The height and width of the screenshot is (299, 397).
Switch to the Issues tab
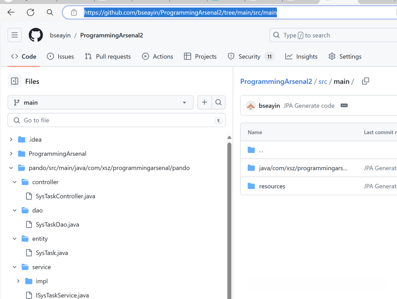pyautogui.click(x=61, y=56)
